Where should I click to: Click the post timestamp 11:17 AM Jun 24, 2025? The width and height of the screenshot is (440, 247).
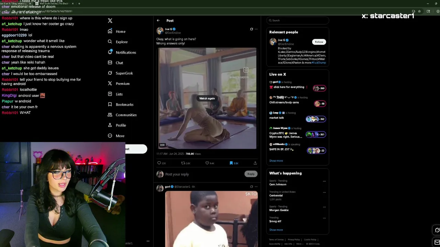coord(170,154)
